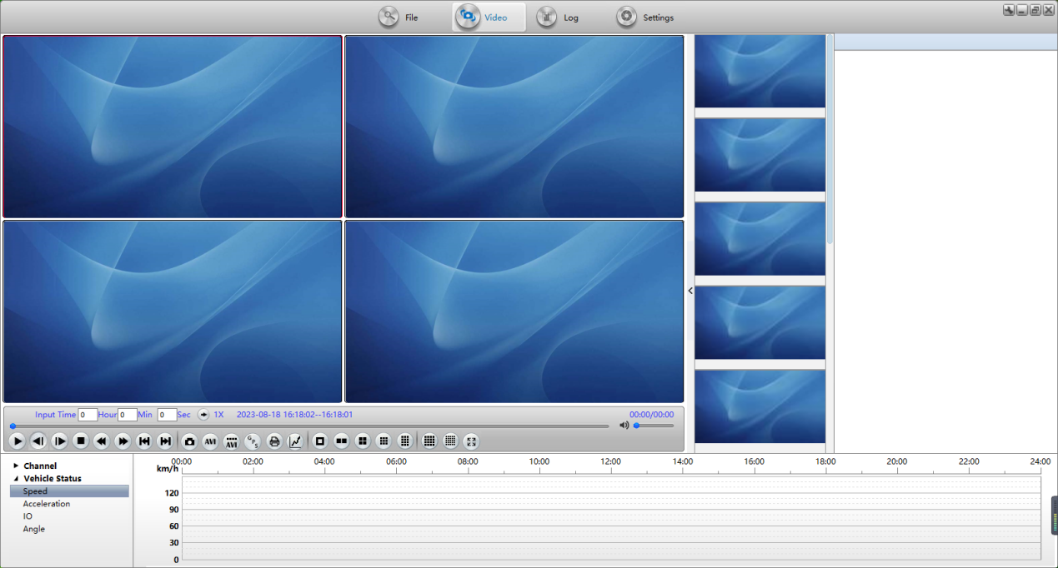Screen dimensions: 1058x568
Task: Open the Log tab
Action: pos(558,17)
